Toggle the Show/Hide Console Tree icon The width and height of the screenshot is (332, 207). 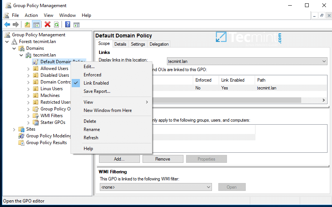pyautogui.click(x=36, y=25)
